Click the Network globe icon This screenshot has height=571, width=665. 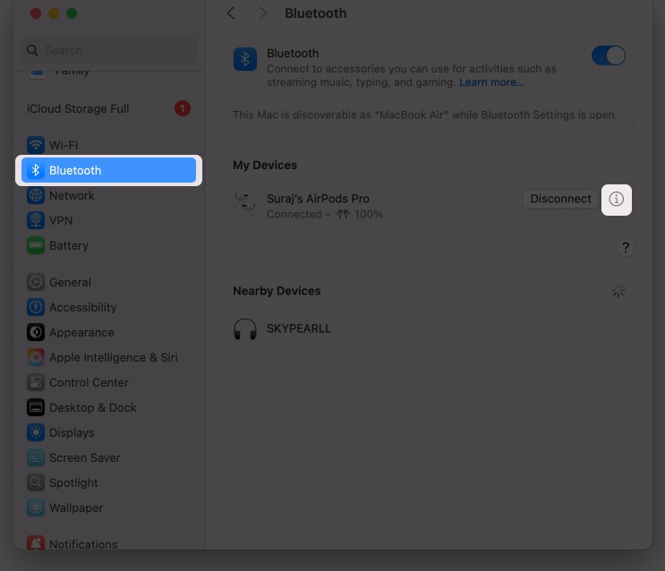tap(36, 196)
